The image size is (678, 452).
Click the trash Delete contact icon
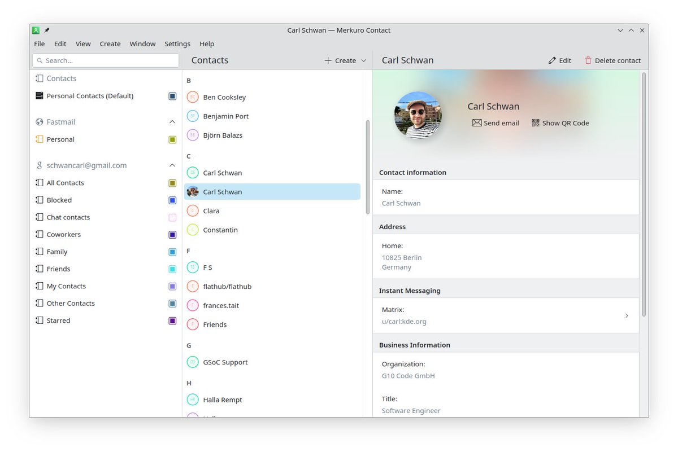[x=588, y=60]
